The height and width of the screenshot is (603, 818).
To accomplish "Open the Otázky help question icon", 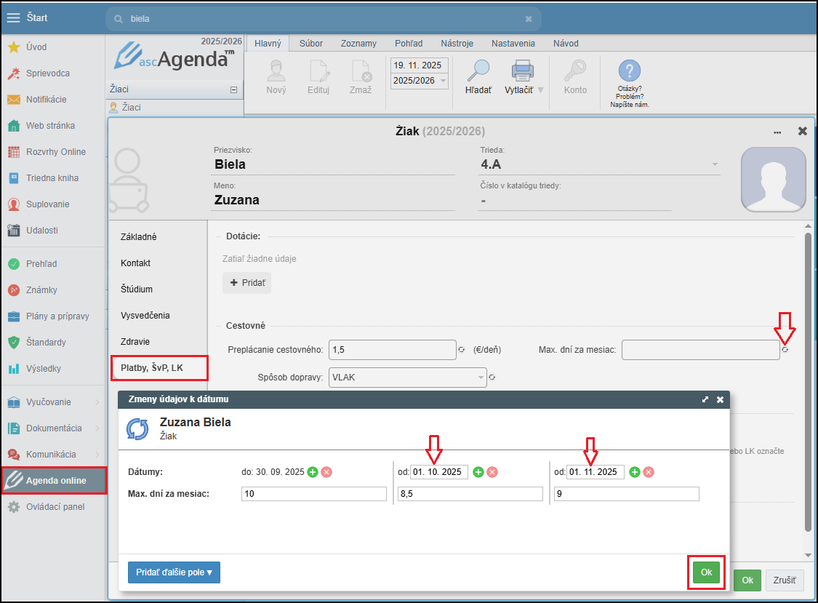I will pos(629,71).
